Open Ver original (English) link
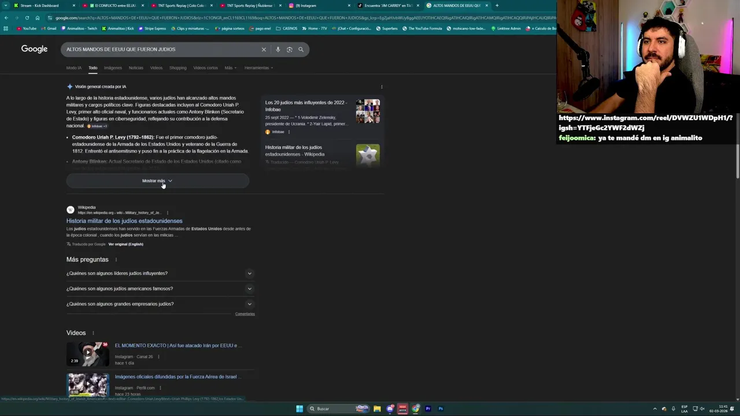The width and height of the screenshot is (740, 416). pos(125,244)
